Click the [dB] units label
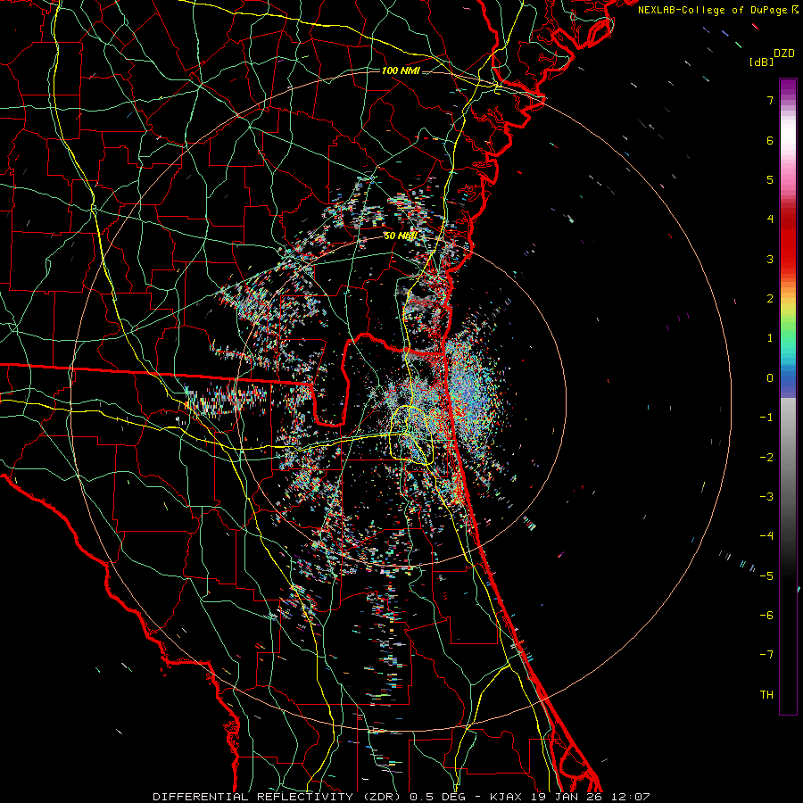Viewport: 803px width, 803px height. (x=761, y=62)
